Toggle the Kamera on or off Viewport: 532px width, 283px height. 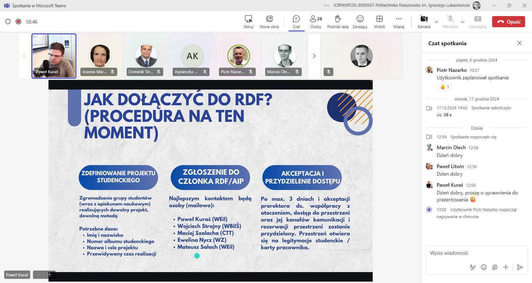(424, 22)
